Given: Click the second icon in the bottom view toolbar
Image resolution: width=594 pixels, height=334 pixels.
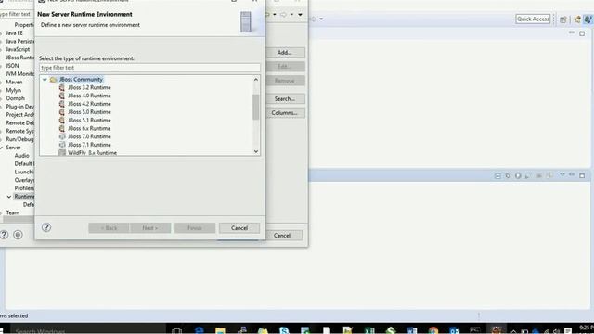Looking at the screenshot, I should [x=508, y=175].
